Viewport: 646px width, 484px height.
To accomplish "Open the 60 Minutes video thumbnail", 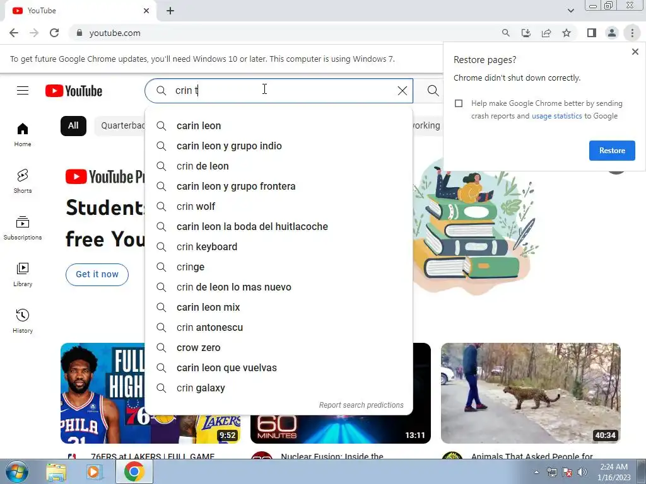I will point(340,429).
